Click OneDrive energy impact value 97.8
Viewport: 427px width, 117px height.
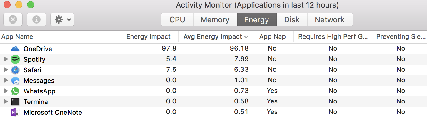169,48
